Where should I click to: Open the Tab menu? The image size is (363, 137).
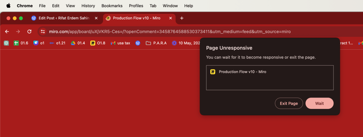click(x=153, y=6)
